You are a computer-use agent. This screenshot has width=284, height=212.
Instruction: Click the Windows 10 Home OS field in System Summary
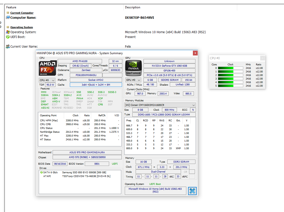pos(155,190)
